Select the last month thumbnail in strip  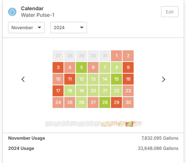[x=137, y=124]
